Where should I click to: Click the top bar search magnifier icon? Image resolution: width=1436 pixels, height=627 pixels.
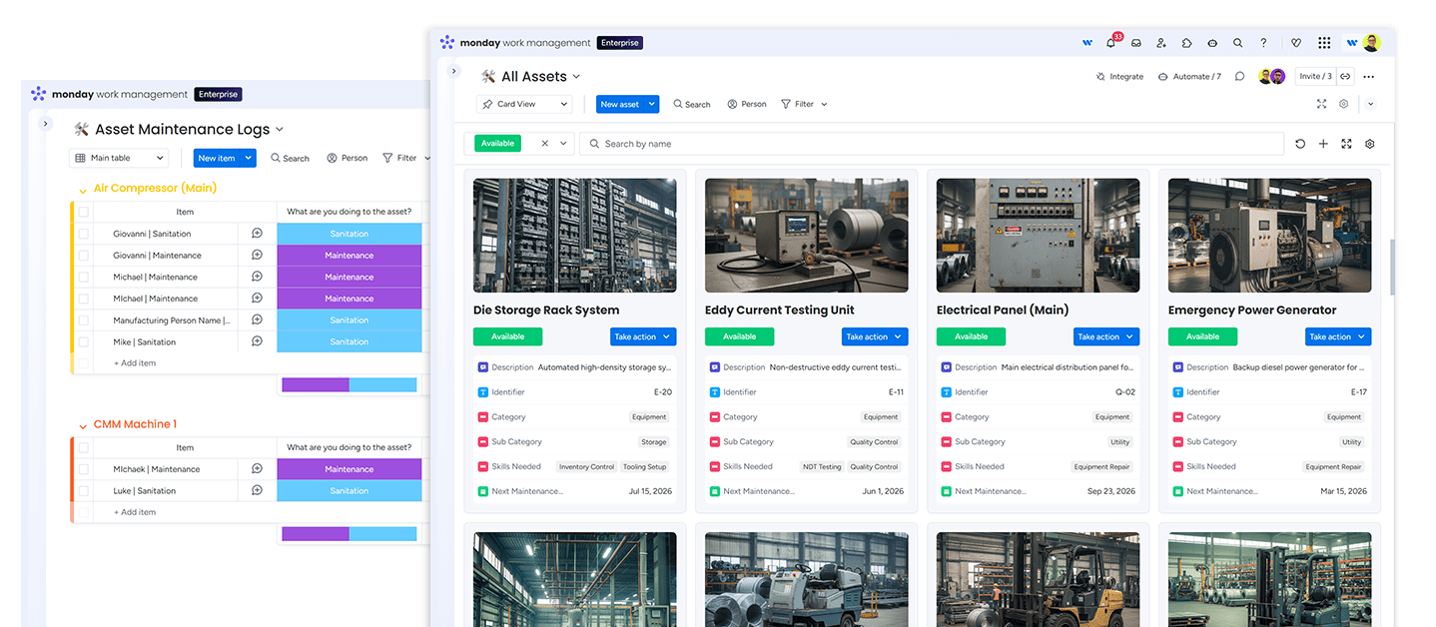[x=1237, y=43]
